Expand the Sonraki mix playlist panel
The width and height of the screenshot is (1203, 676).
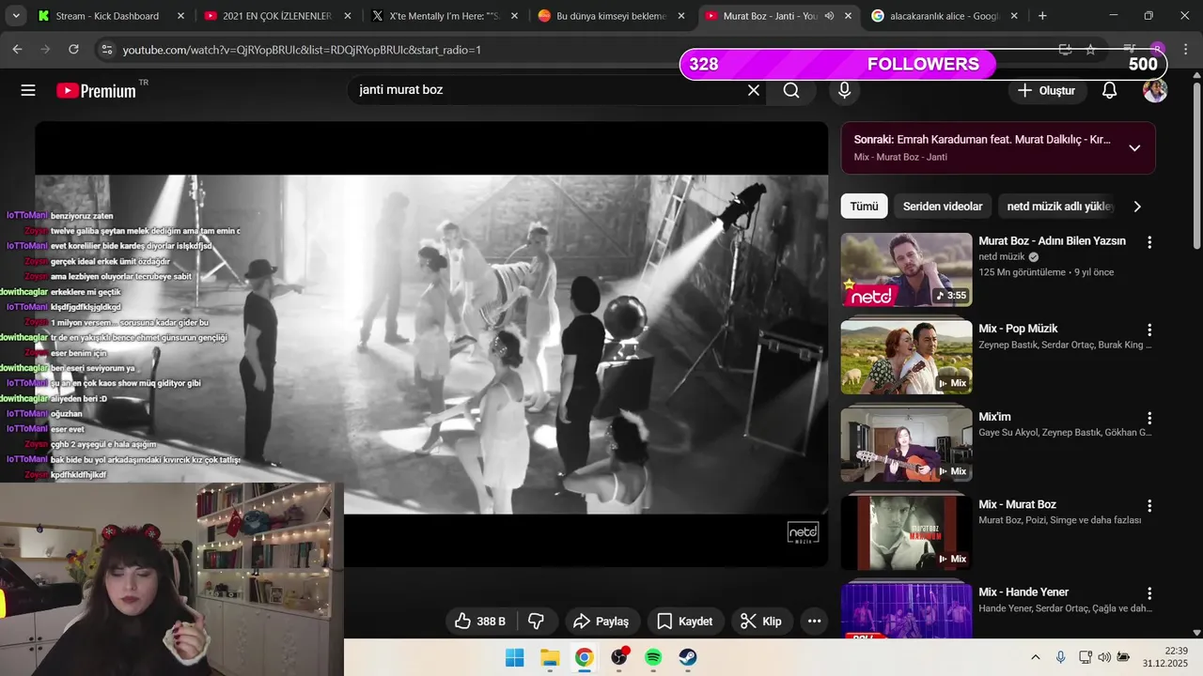tap(1134, 147)
